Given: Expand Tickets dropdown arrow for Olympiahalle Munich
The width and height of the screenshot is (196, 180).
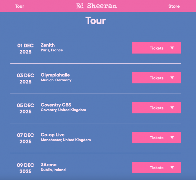Looking at the screenshot, I should 172,78.
